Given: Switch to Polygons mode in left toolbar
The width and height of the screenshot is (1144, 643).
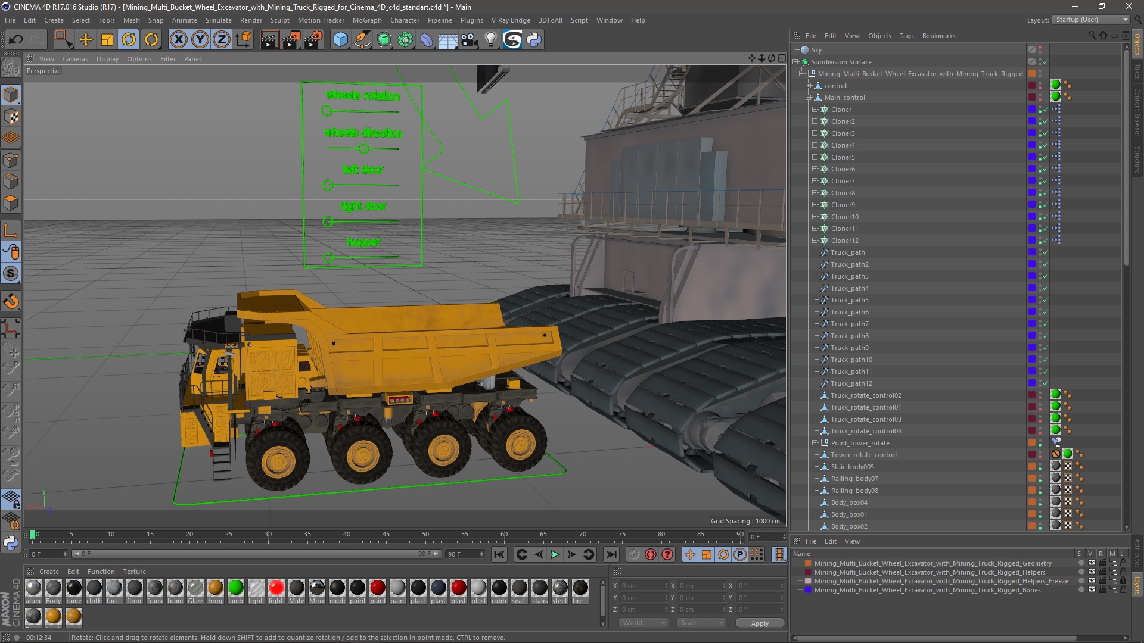Looking at the screenshot, I should pos(11,204).
